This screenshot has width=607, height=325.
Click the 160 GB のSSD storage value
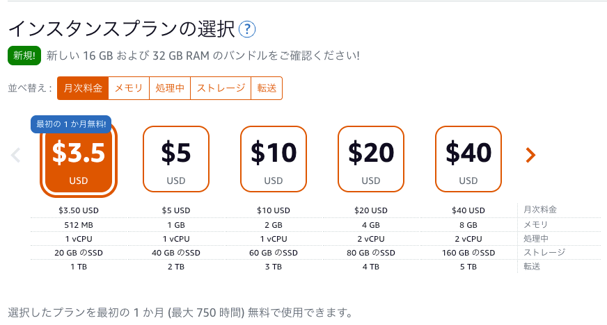(468, 253)
